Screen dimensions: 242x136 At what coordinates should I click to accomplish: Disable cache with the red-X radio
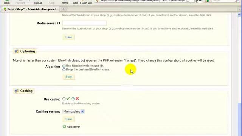73,99
